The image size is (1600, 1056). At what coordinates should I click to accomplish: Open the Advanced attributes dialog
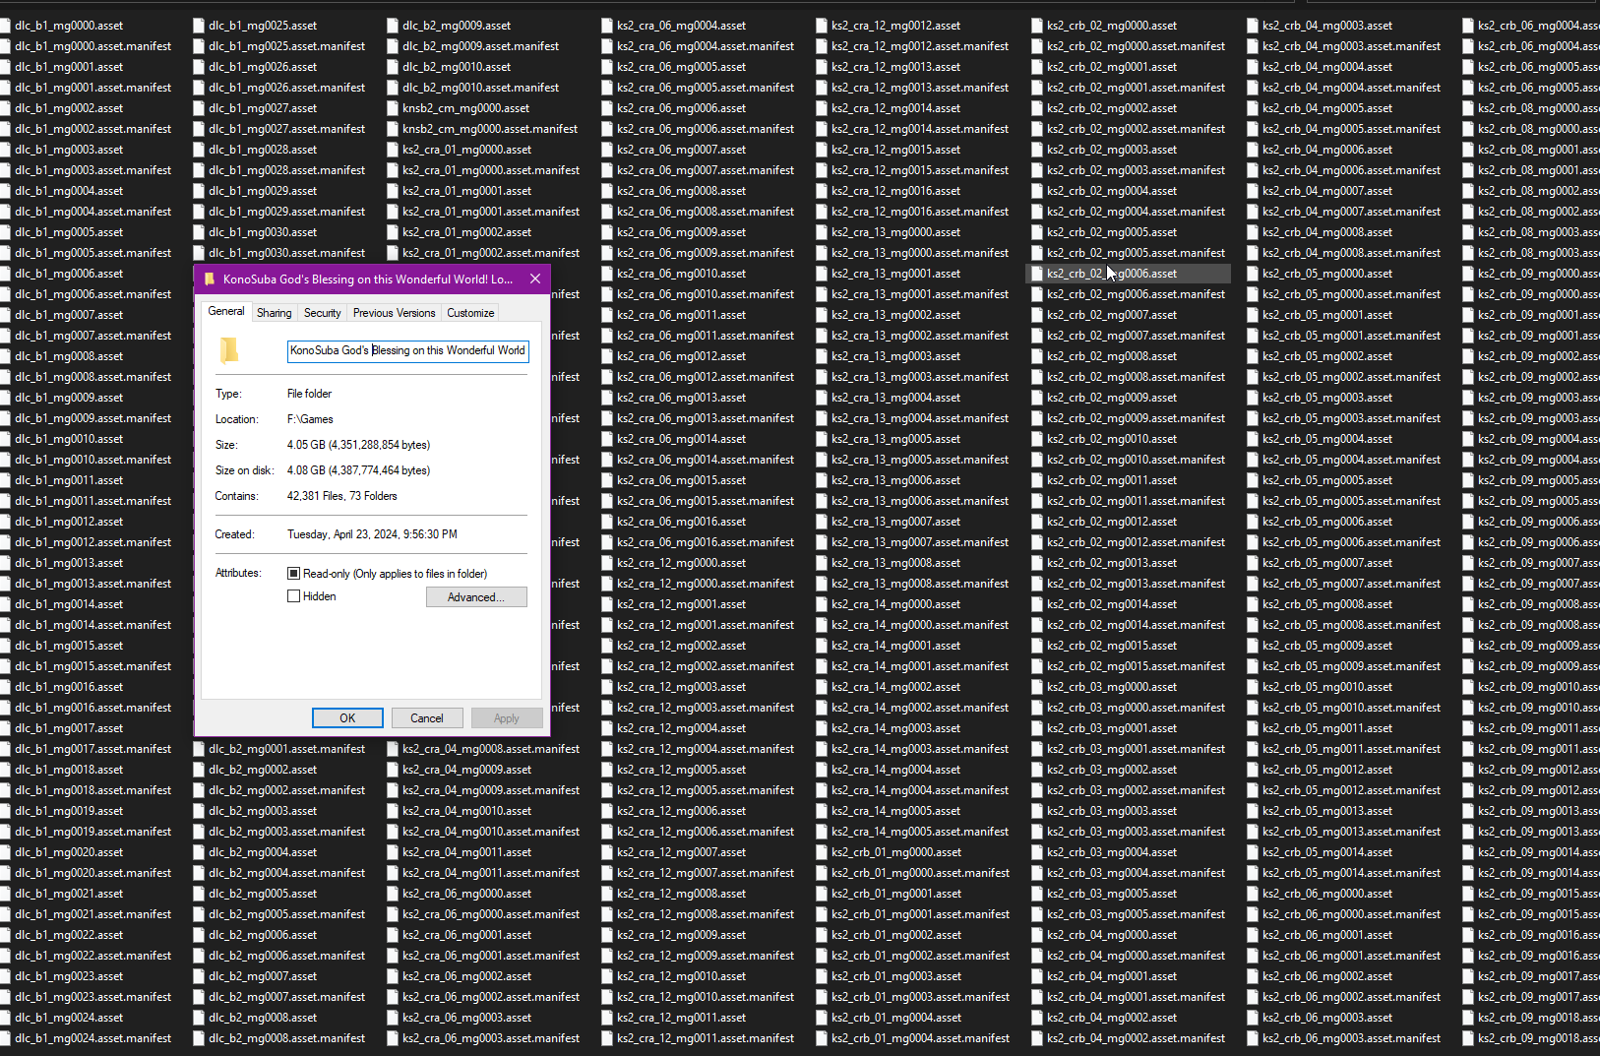click(476, 597)
